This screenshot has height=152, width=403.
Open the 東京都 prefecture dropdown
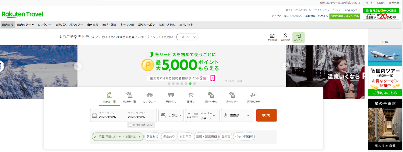pos(237,115)
